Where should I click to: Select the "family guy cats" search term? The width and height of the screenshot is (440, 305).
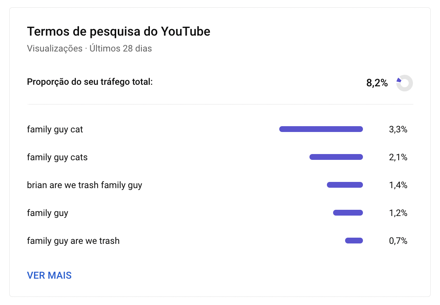[x=57, y=157]
